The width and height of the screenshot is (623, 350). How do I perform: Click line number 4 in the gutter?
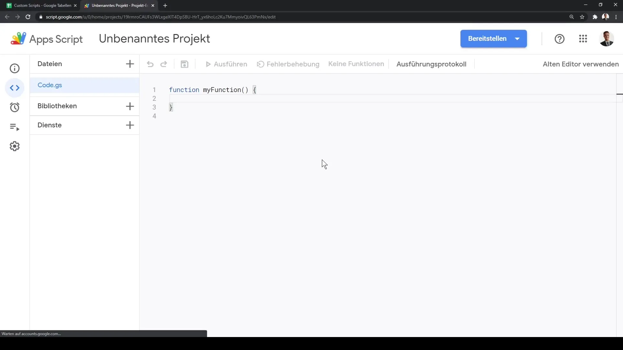[x=154, y=116]
